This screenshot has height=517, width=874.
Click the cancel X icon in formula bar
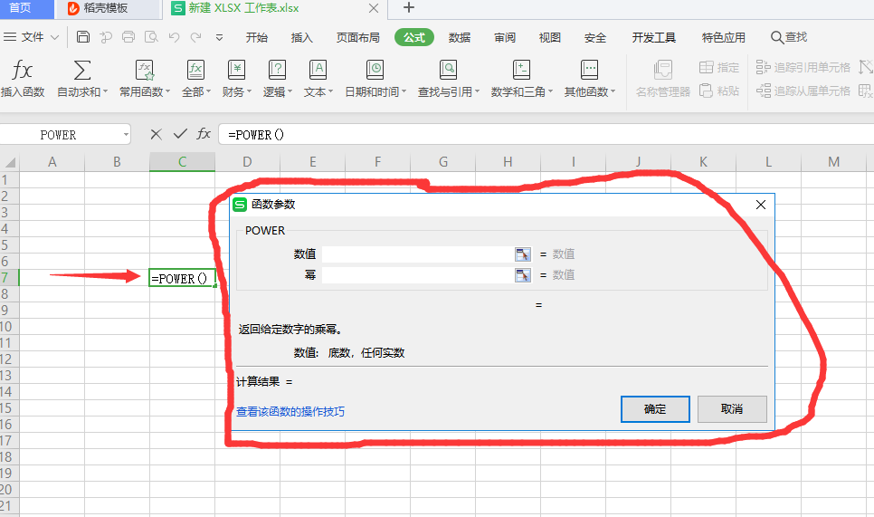pos(156,134)
